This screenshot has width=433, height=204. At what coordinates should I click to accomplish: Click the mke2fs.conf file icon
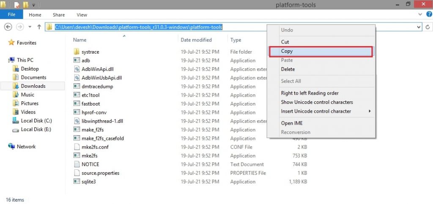(x=77, y=147)
